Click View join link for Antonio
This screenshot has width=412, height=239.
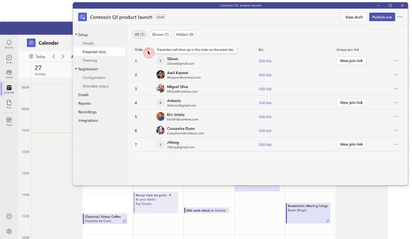351,102
